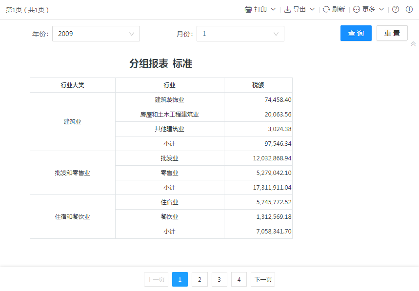This screenshot has height=291, width=419.
Task: Go to page 3 in pagination
Action: click(219, 279)
